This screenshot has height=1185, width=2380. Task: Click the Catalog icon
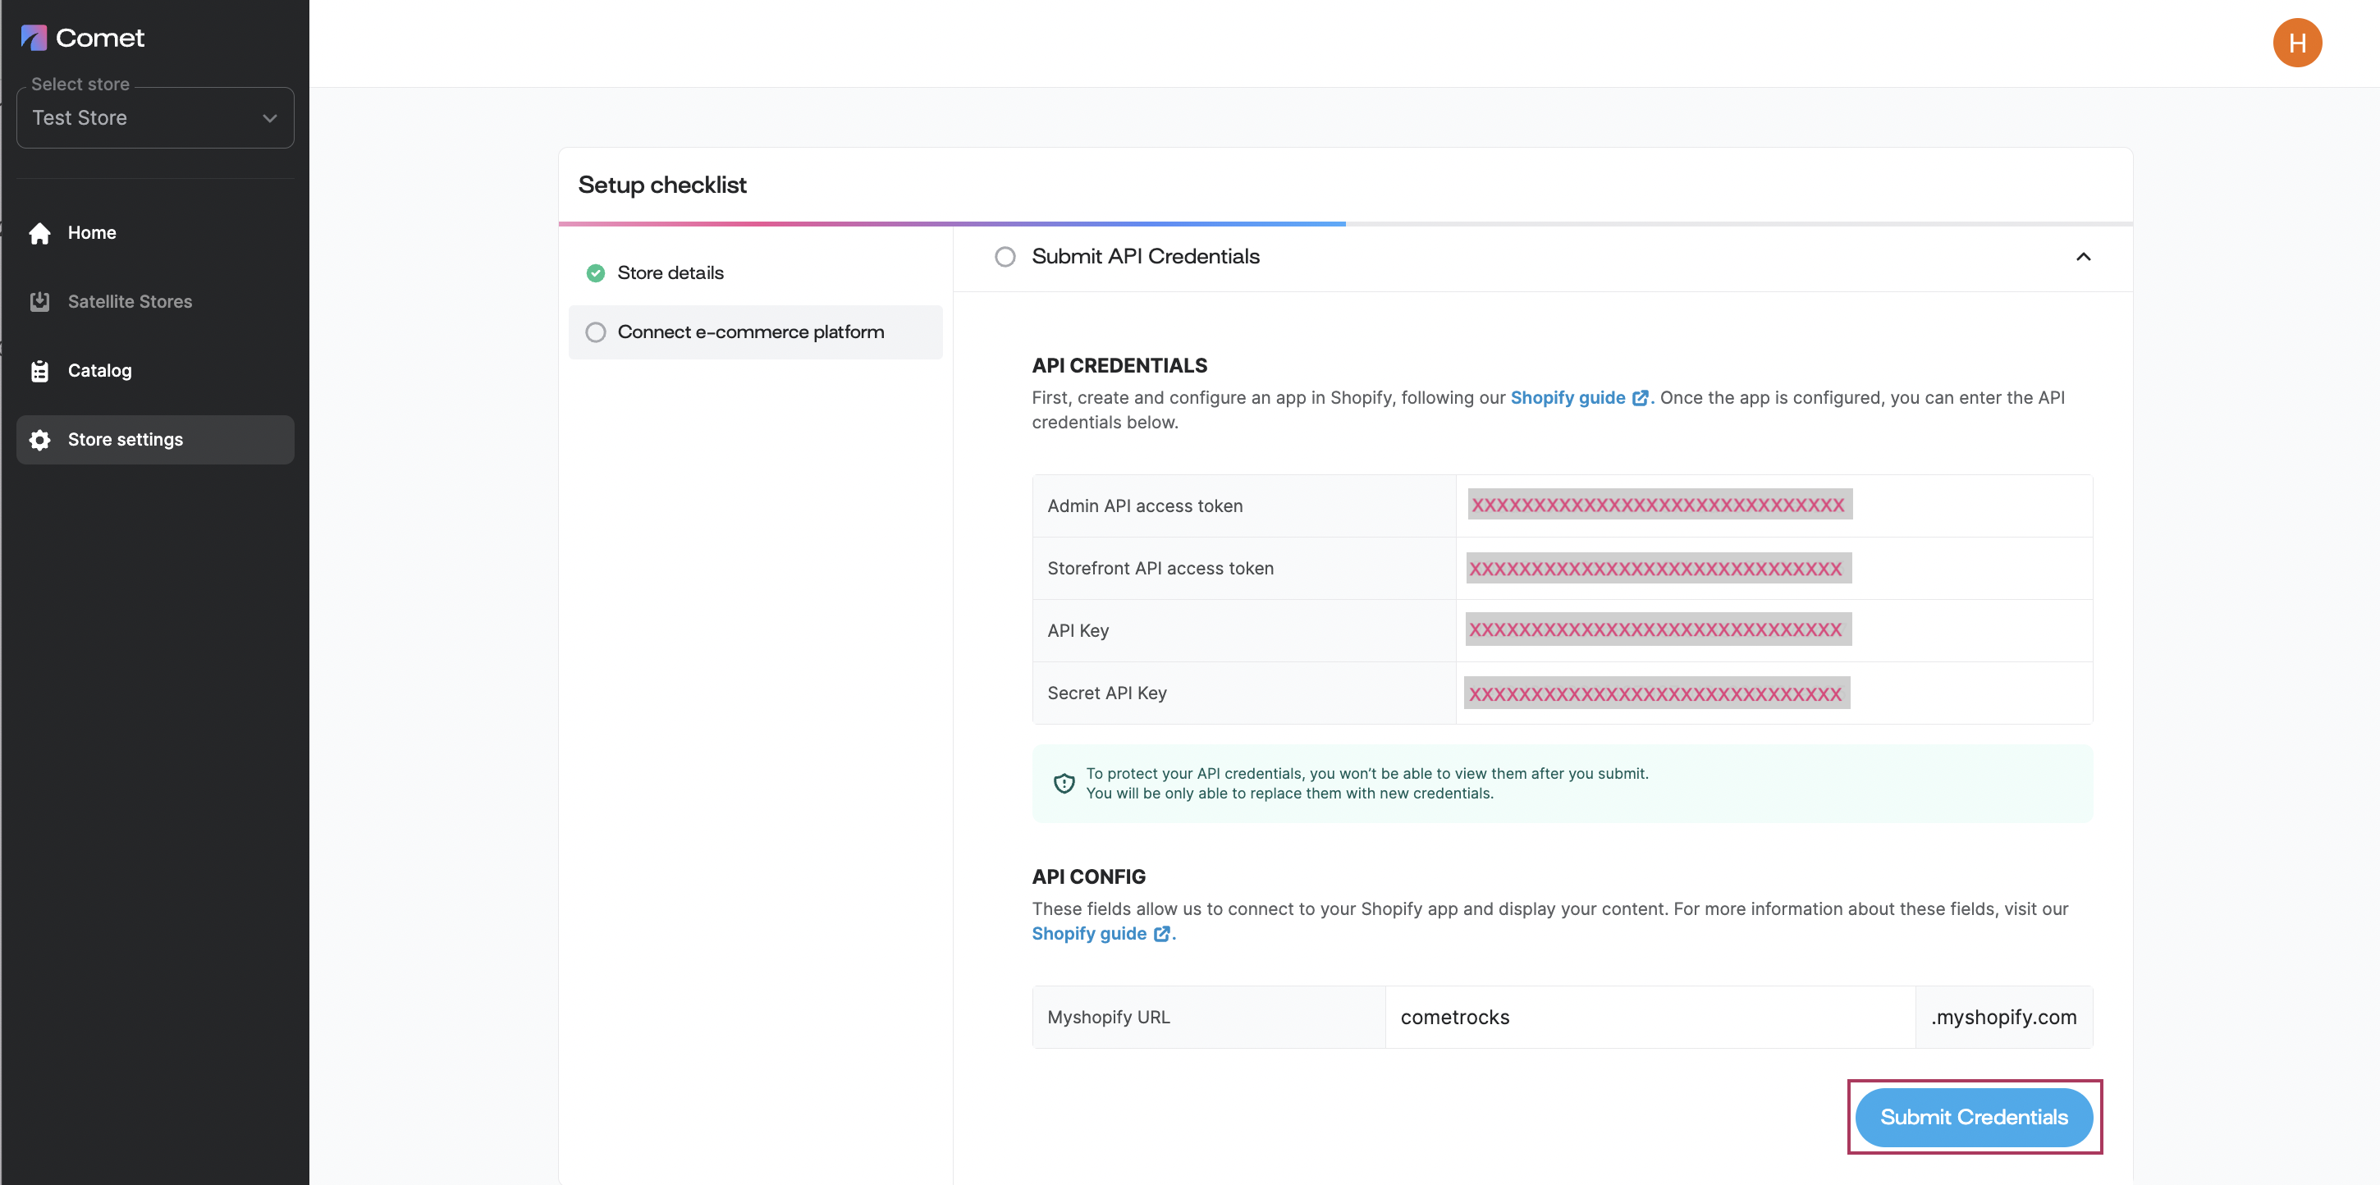pyautogui.click(x=39, y=370)
